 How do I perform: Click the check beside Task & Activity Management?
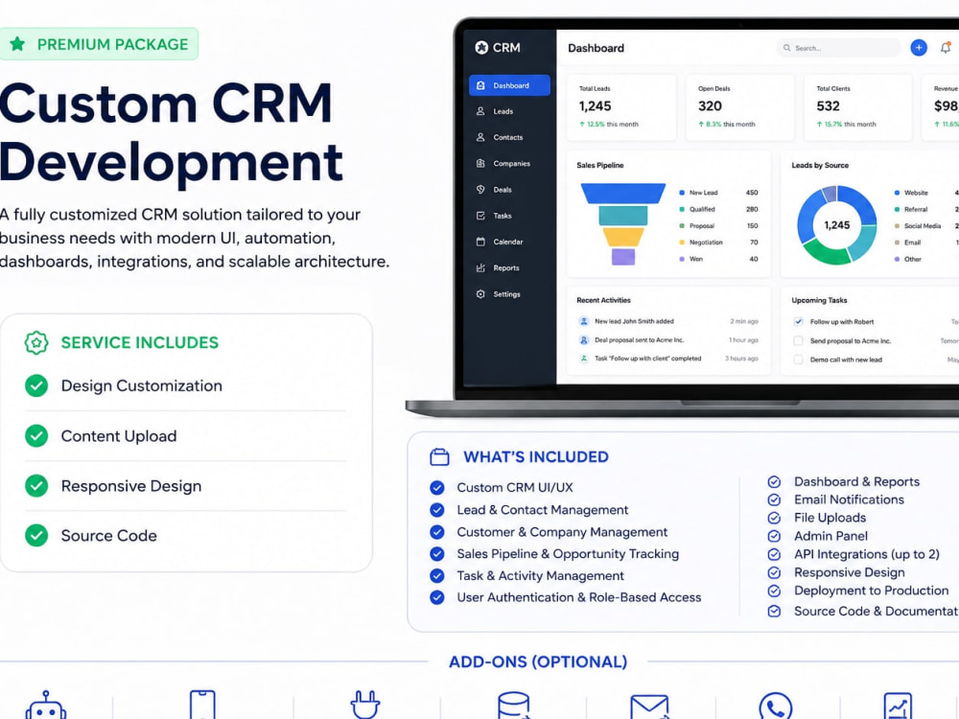436,576
